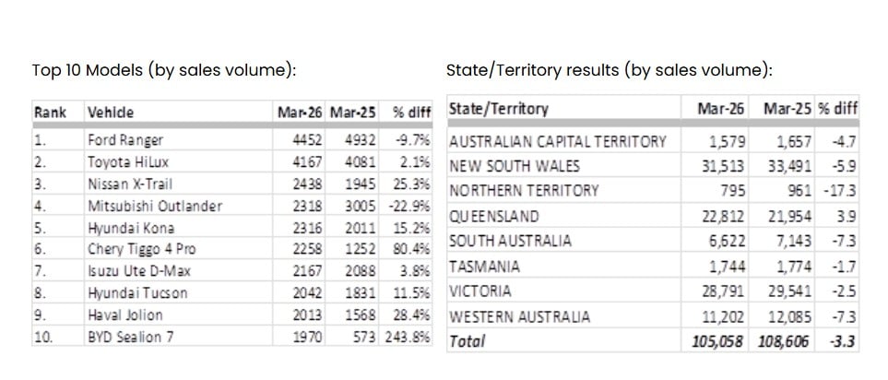The width and height of the screenshot is (888, 380).
Task: Click the 'State/Territory' column header
Action: (x=498, y=109)
